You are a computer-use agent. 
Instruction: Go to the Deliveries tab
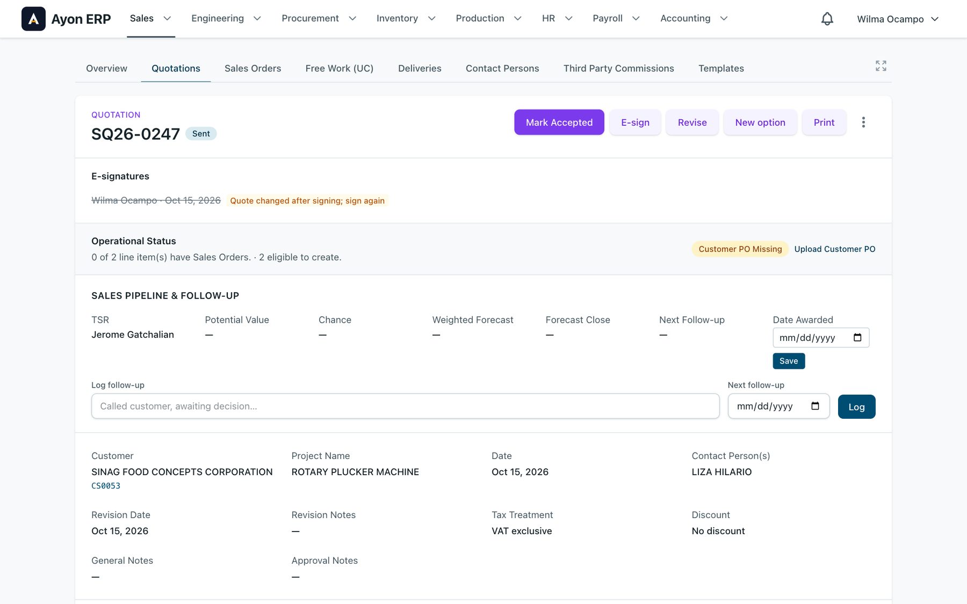click(420, 69)
